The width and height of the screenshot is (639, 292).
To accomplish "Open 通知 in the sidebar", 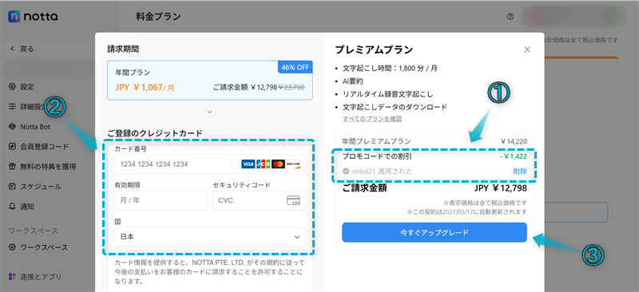I will click(22, 207).
